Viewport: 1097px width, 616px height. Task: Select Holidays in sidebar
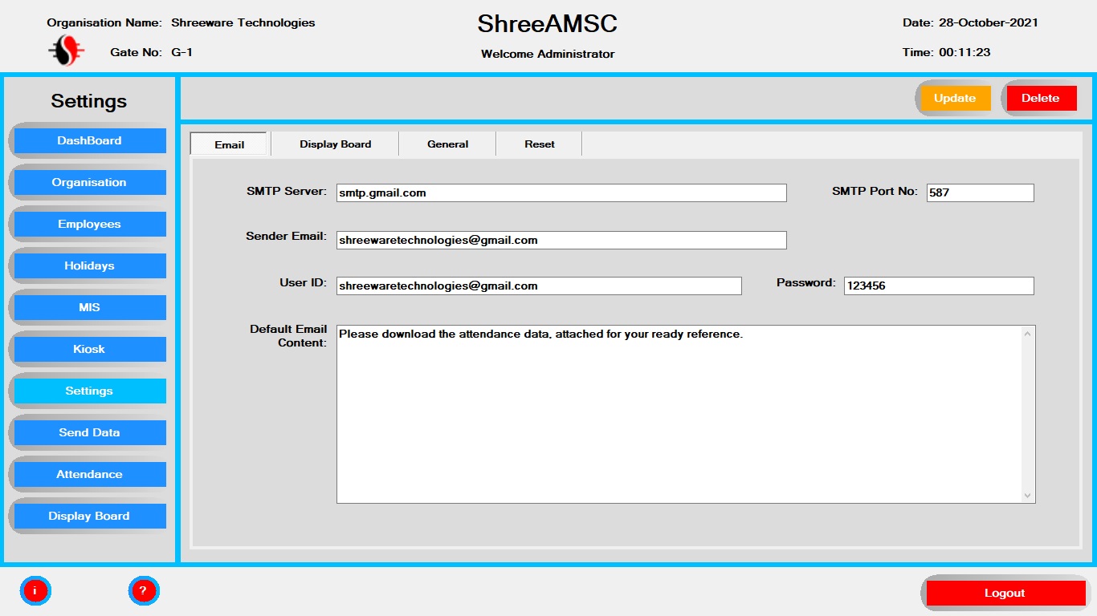point(89,265)
